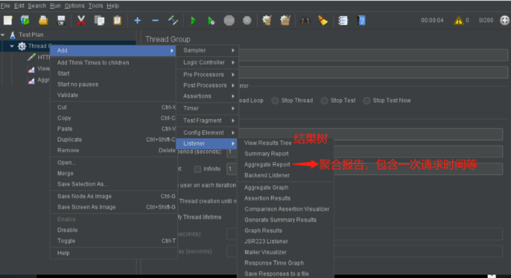Open the Config Element submenu

[x=209, y=133]
